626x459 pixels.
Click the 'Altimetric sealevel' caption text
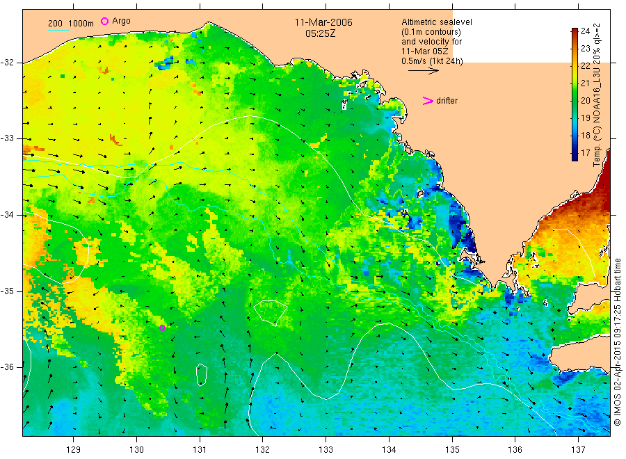pos(437,22)
